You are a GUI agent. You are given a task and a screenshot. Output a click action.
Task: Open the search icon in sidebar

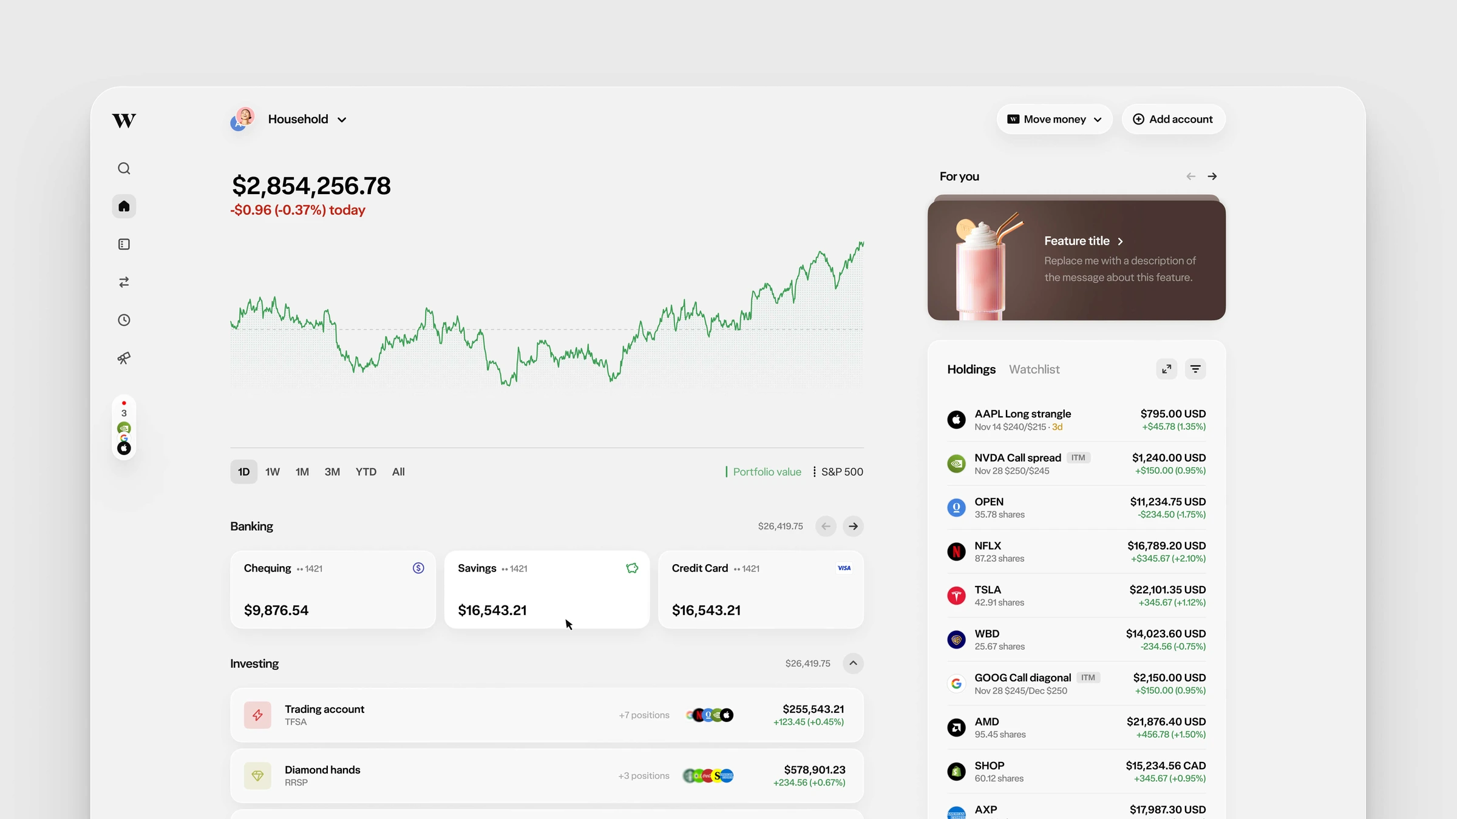[124, 168]
